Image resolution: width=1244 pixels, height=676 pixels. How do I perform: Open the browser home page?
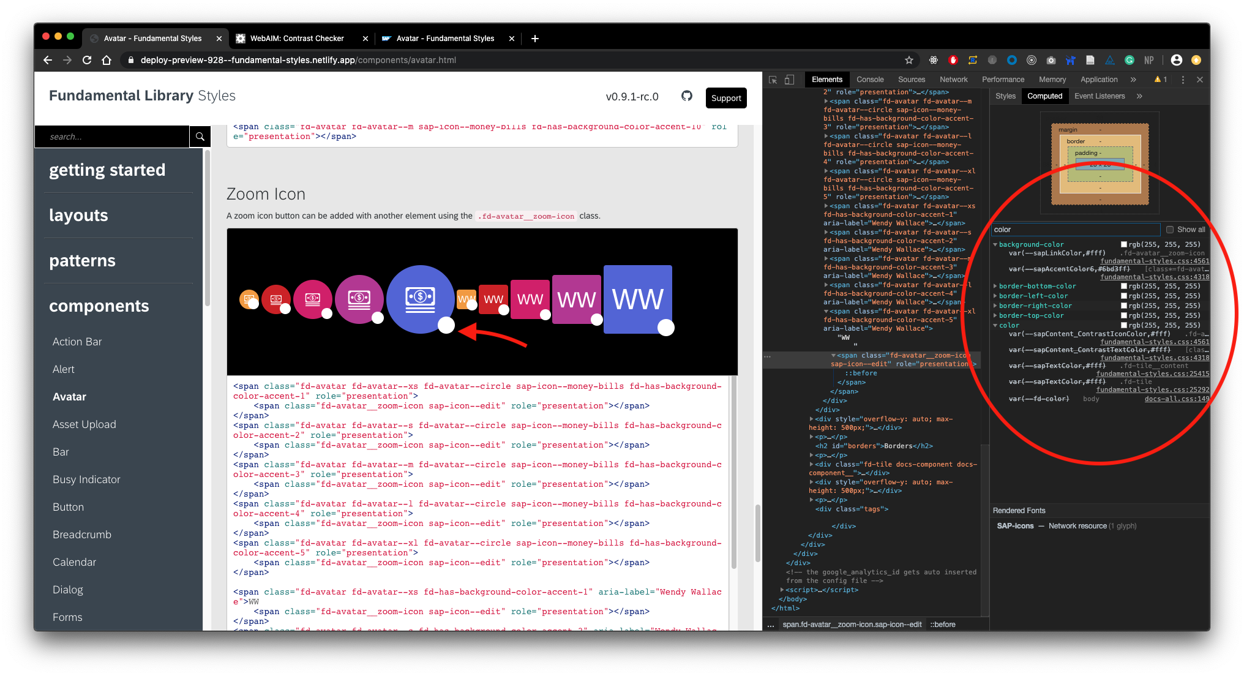click(107, 60)
